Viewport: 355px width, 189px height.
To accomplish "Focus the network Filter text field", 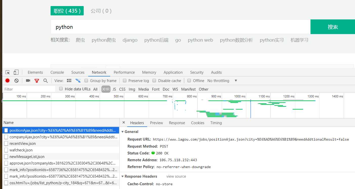I will click(29, 89).
